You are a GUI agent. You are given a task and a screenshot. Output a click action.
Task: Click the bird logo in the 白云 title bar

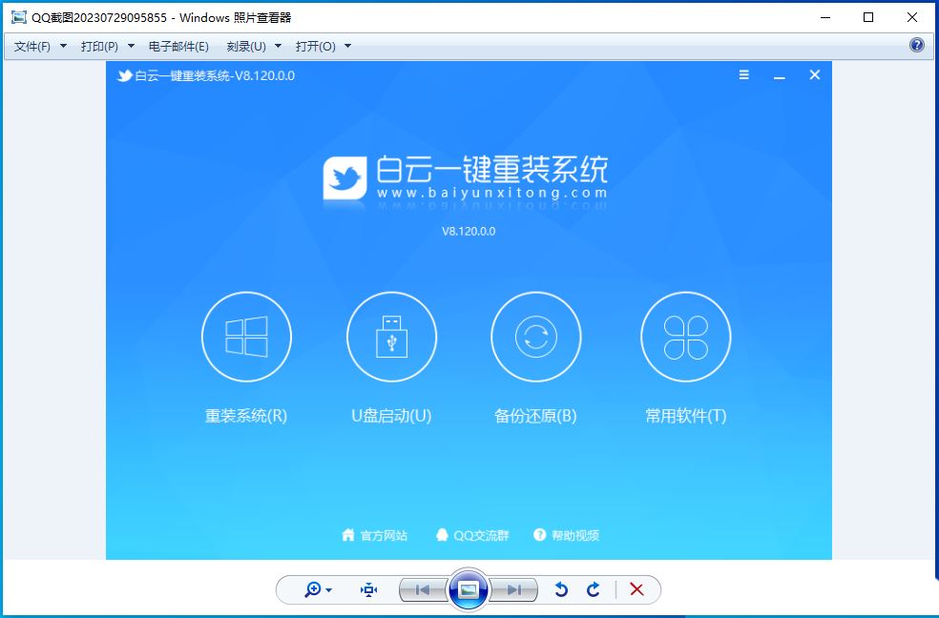tap(125, 76)
